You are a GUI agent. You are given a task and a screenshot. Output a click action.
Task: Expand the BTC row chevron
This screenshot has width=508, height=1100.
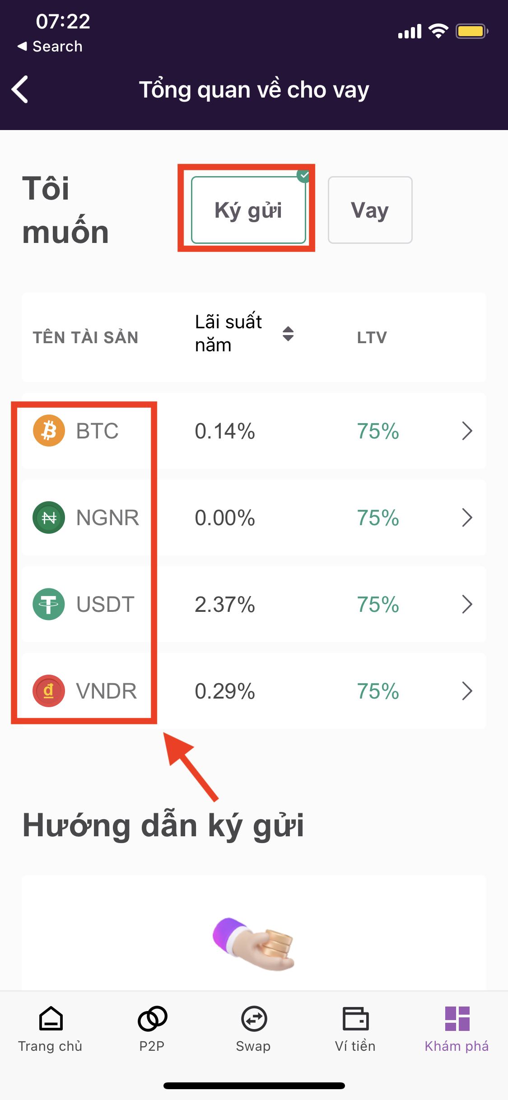point(467,431)
